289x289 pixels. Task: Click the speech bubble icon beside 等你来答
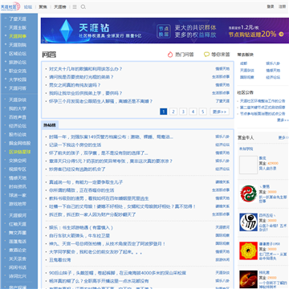click(x=206, y=55)
